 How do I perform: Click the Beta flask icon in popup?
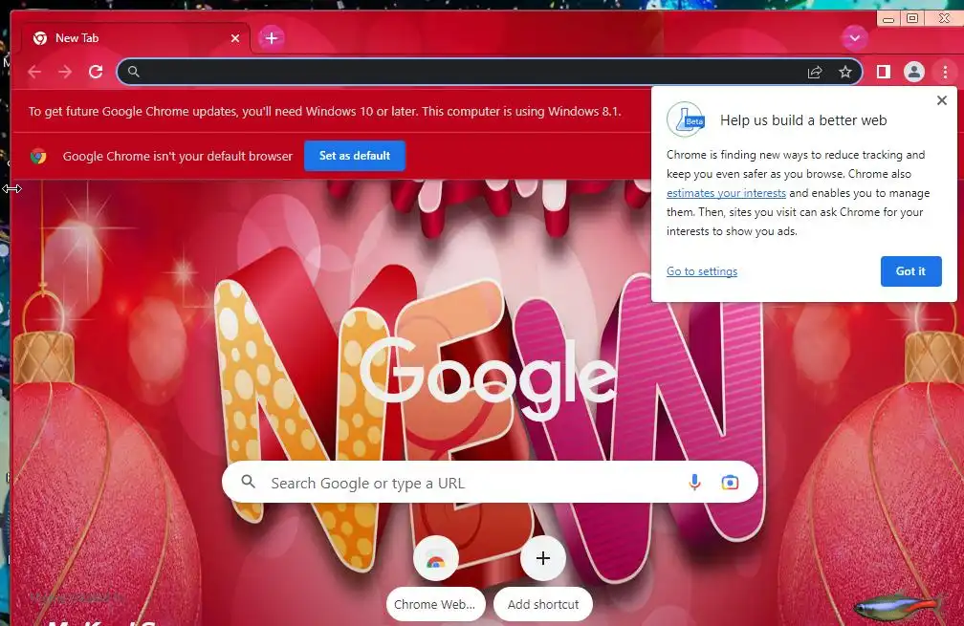pyautogui.click(x=686, y=119)
